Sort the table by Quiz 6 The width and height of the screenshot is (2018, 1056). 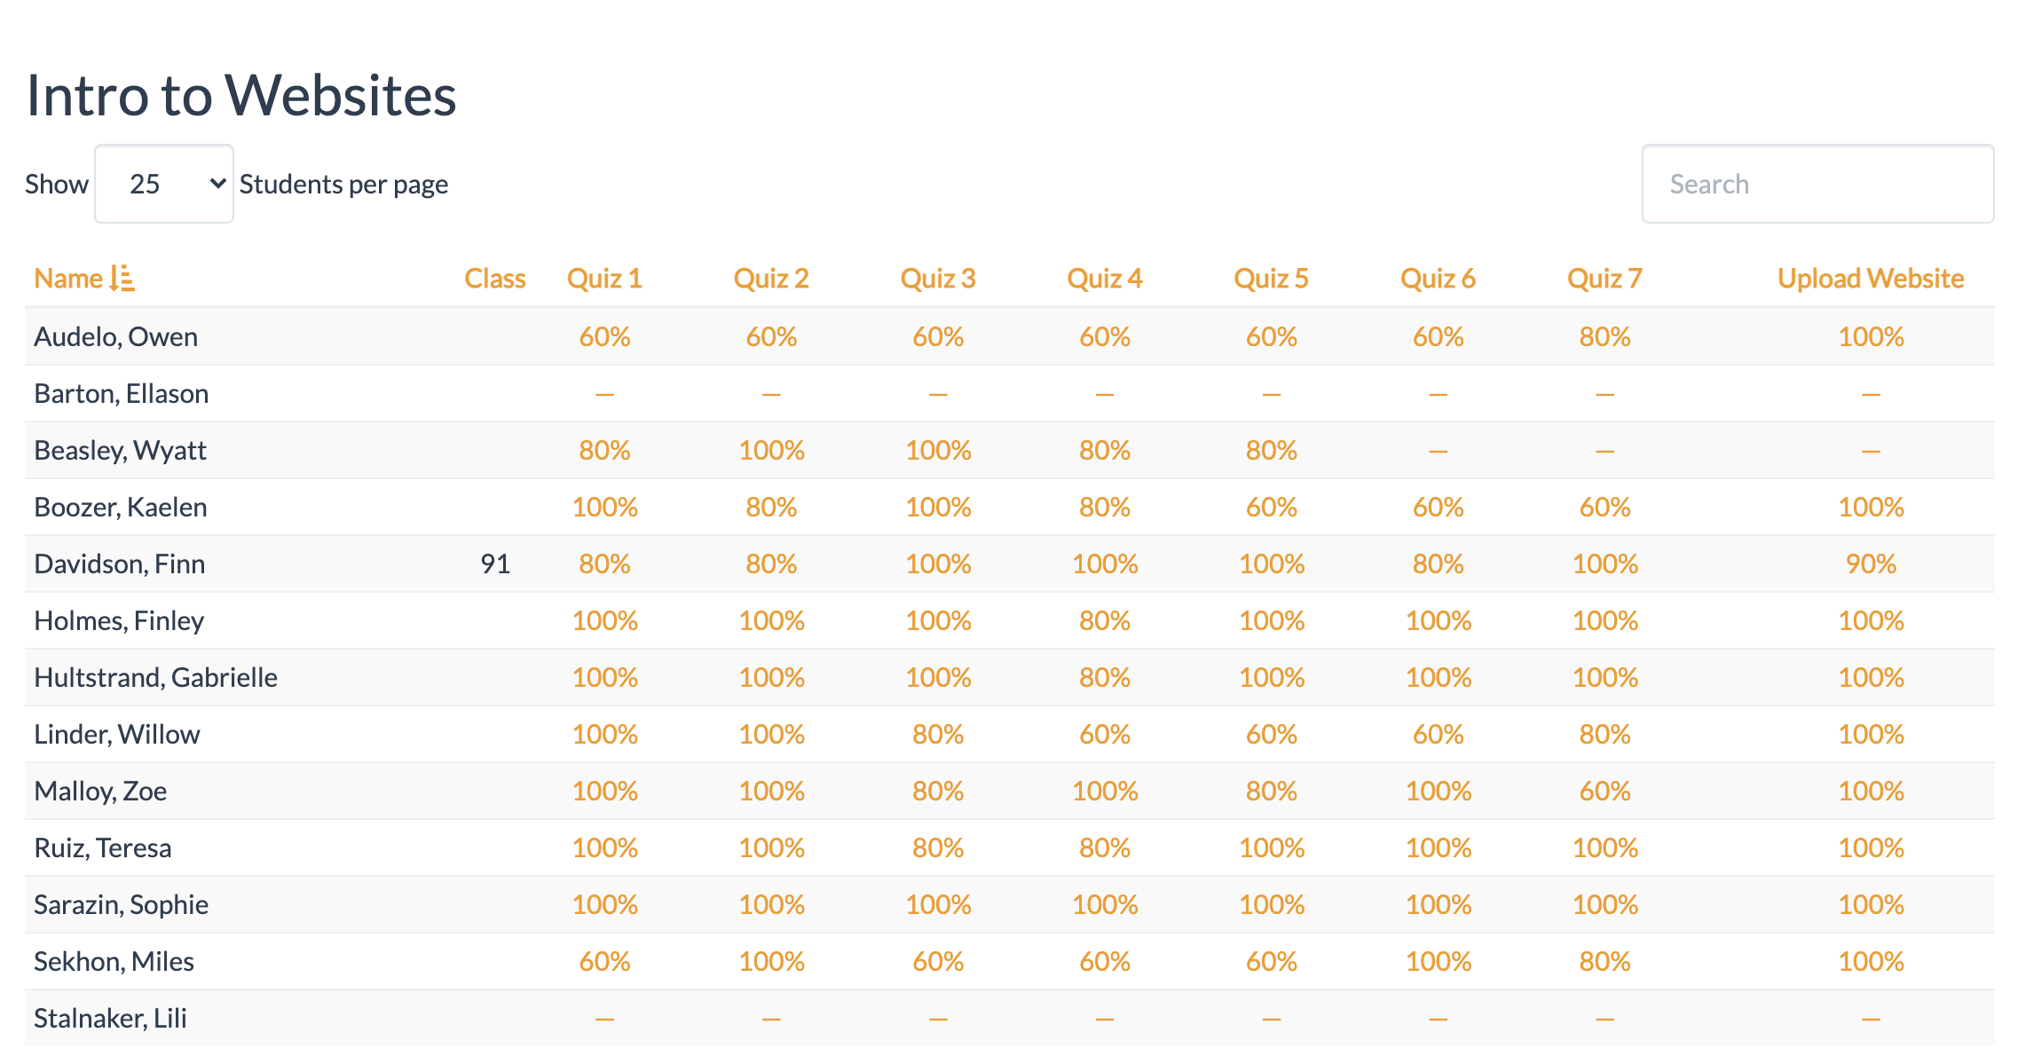1439,279
